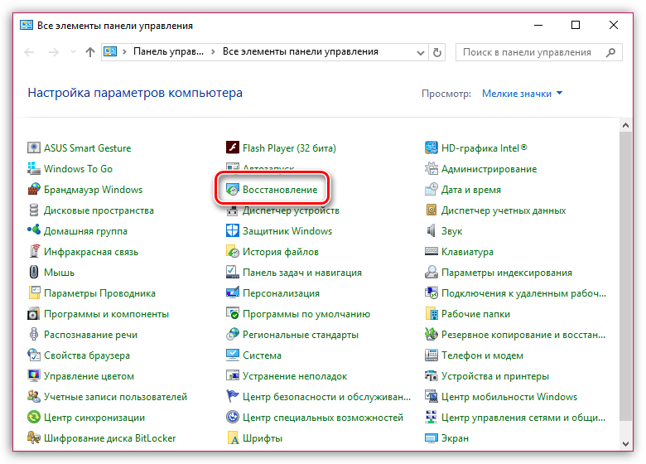Open Защитник Windows icon

(x=233, y=231)
